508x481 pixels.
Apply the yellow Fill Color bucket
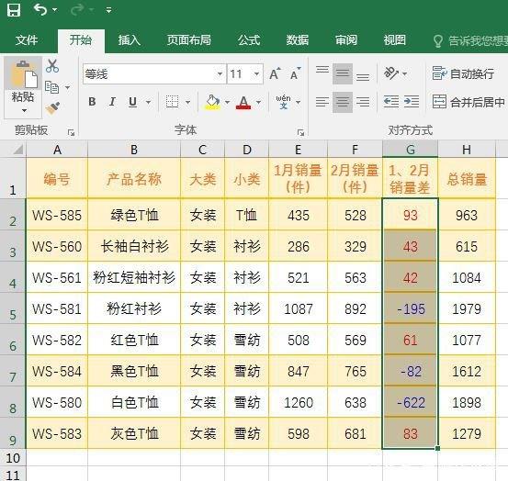[212, 102]
